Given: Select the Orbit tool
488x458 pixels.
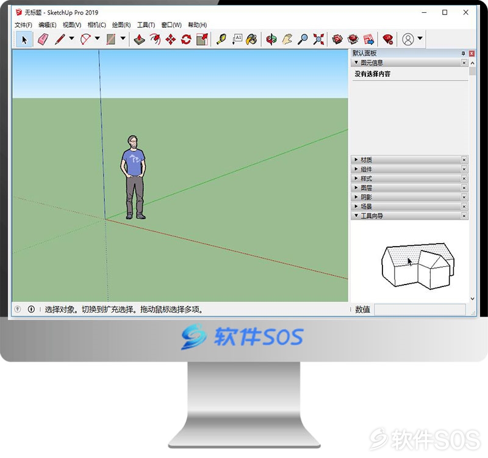Looking at the screenshot, I should [271, 40].
